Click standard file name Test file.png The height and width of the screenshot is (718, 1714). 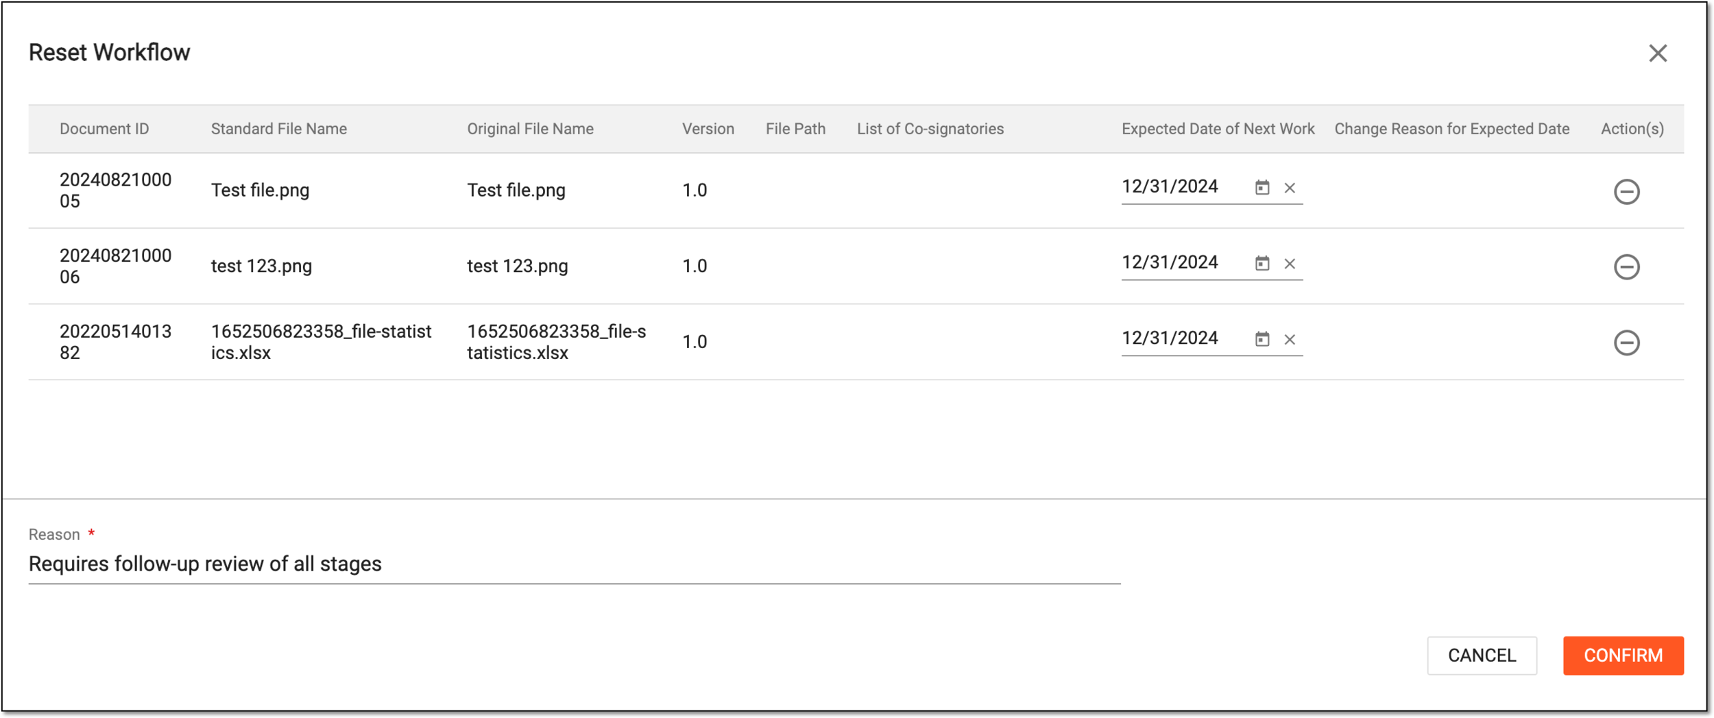tap(260, 190)
